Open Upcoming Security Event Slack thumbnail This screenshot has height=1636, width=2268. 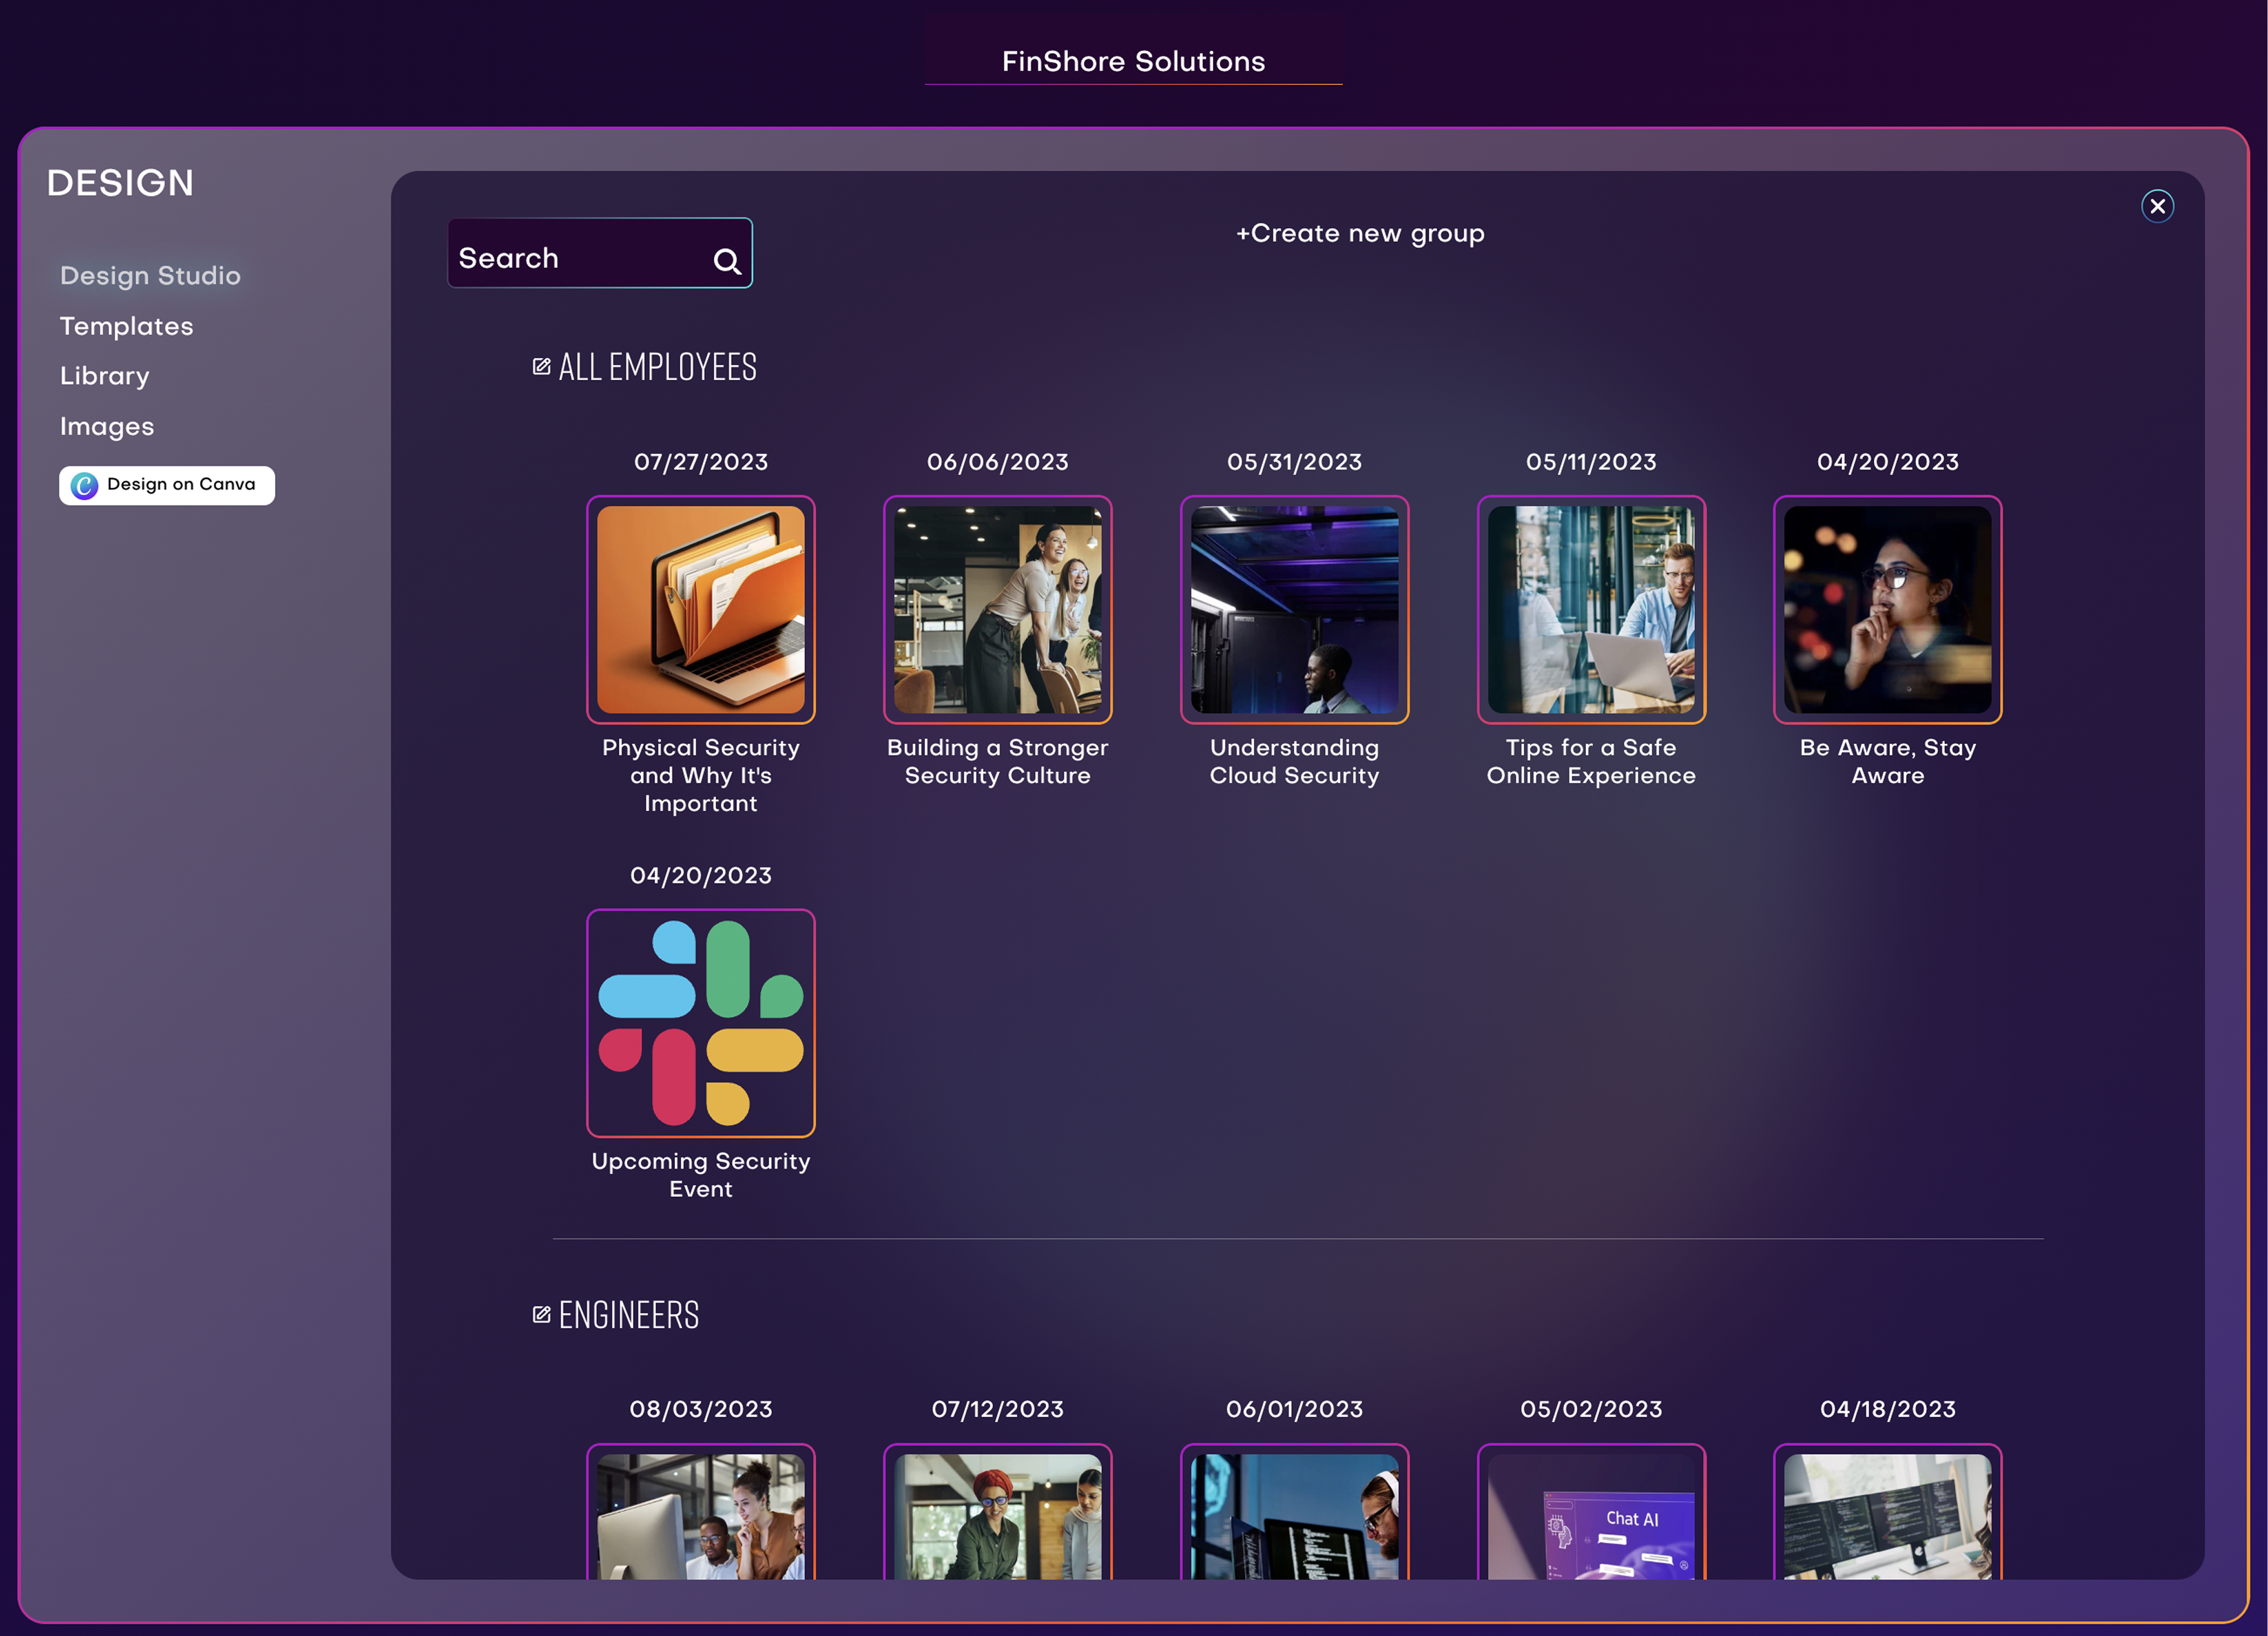(x=700, y=1023)
